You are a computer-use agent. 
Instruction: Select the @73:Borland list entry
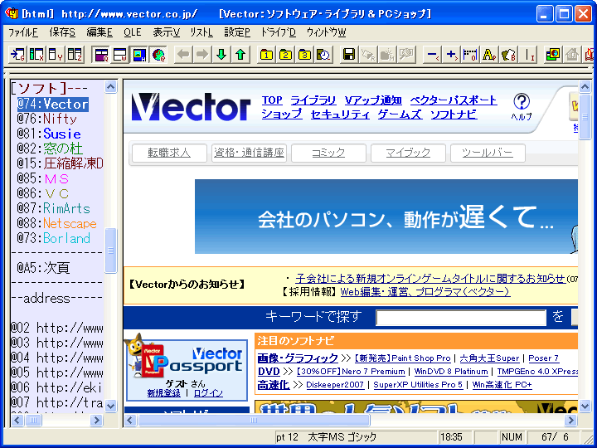(54, 238)
